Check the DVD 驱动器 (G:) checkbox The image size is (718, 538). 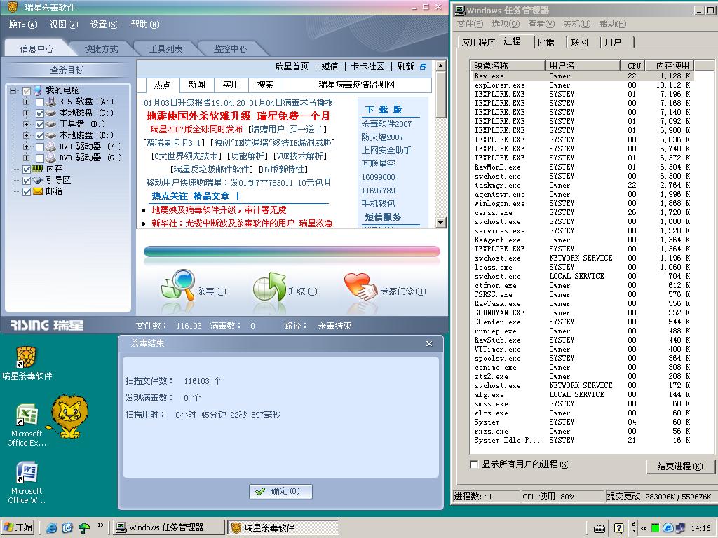[40, 158]
